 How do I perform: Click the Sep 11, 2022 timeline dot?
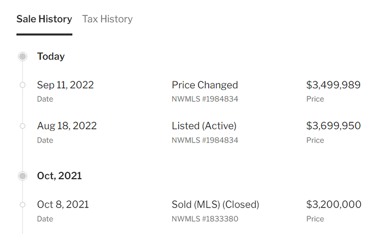[22, 85]
